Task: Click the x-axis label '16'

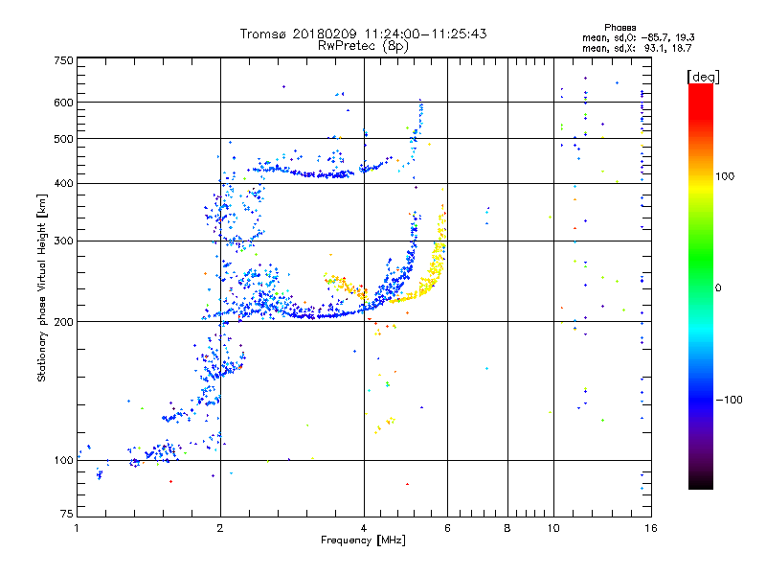Action: click(651, 528)
